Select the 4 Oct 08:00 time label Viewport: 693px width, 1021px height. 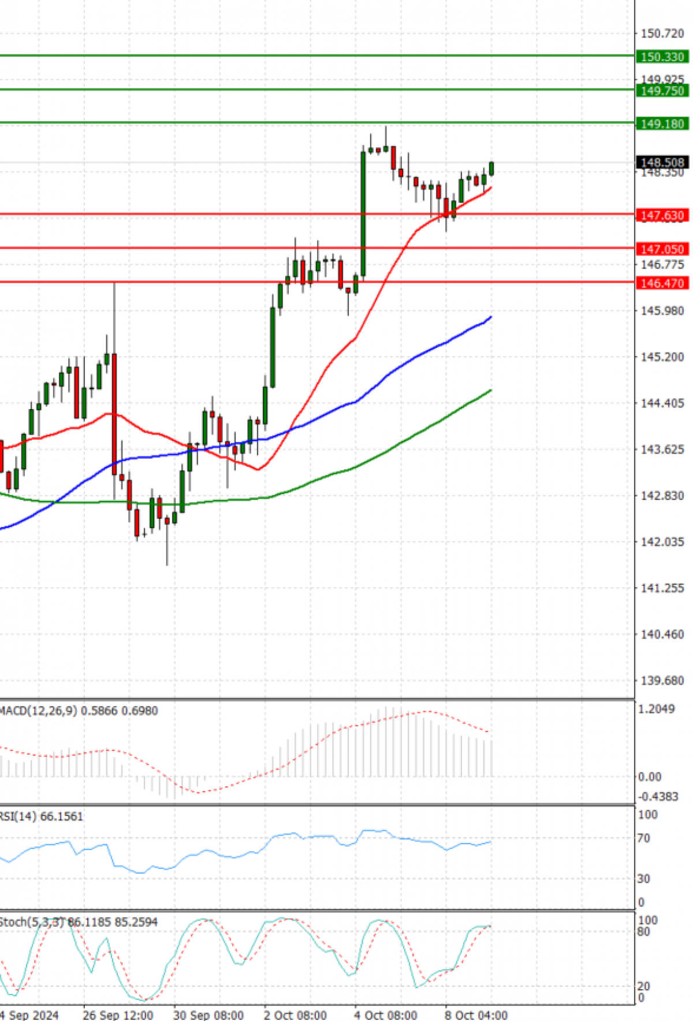(x=385, y=1015)
